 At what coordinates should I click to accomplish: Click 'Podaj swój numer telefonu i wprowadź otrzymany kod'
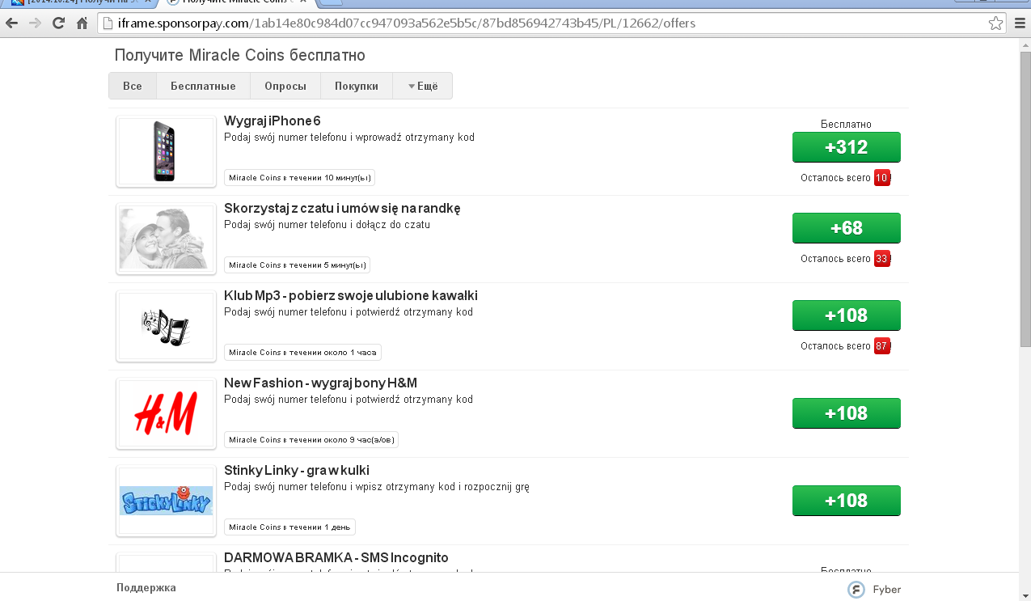tap(349, 138)
